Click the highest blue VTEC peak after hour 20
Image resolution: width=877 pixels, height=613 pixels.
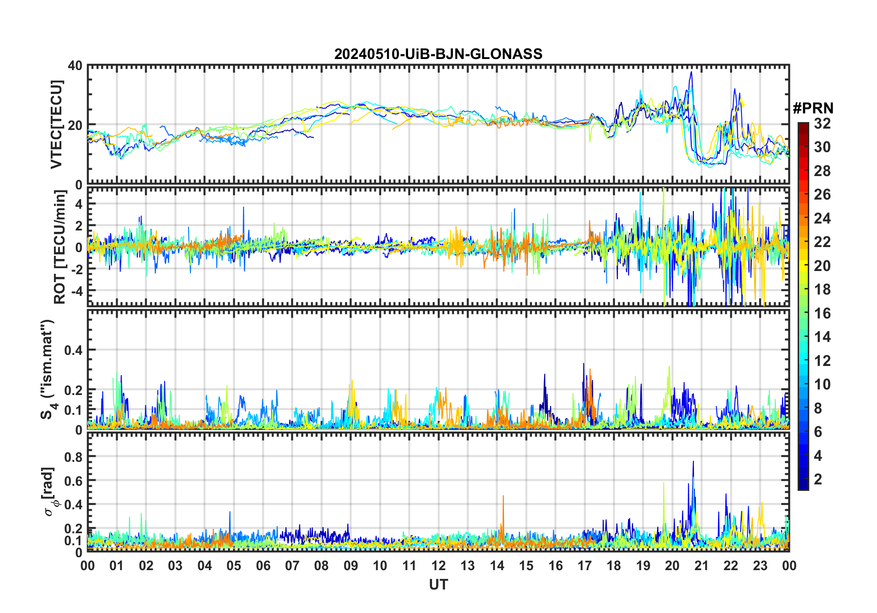pyautogui.click(x=691, y=73)
